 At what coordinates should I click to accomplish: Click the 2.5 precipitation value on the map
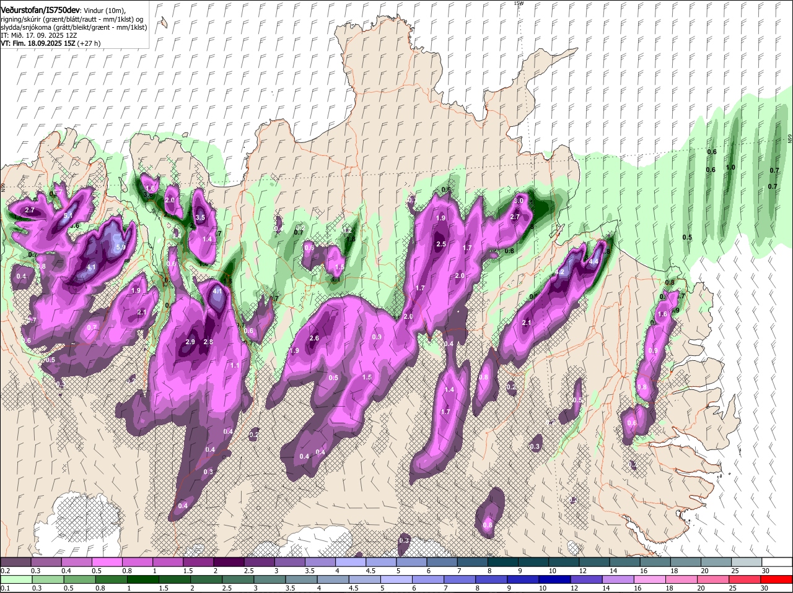[441, 245]
